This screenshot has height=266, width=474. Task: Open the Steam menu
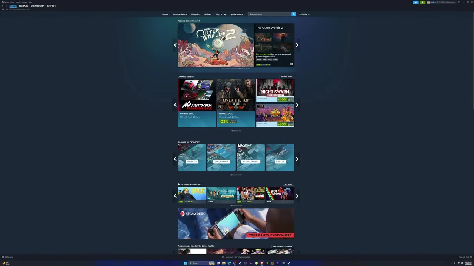click(6, 2)
